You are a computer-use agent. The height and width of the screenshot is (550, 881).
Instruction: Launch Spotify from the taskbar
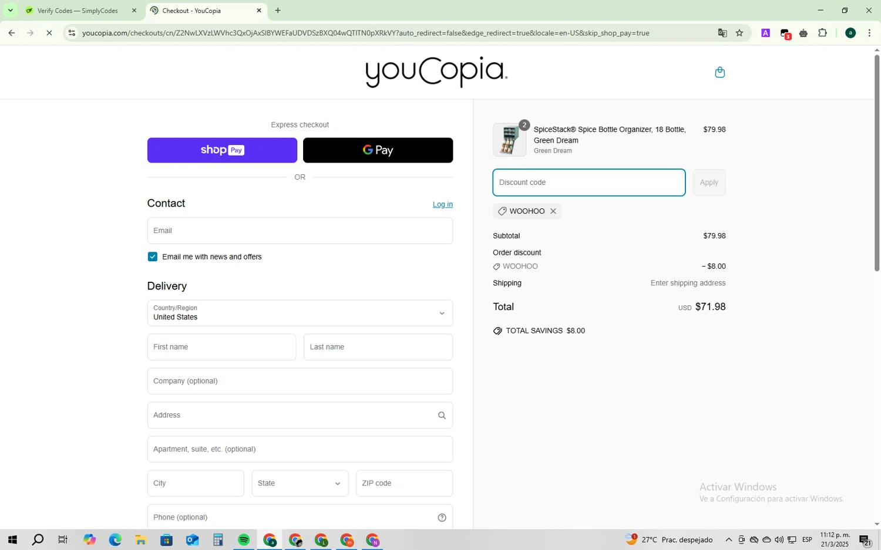244,540
